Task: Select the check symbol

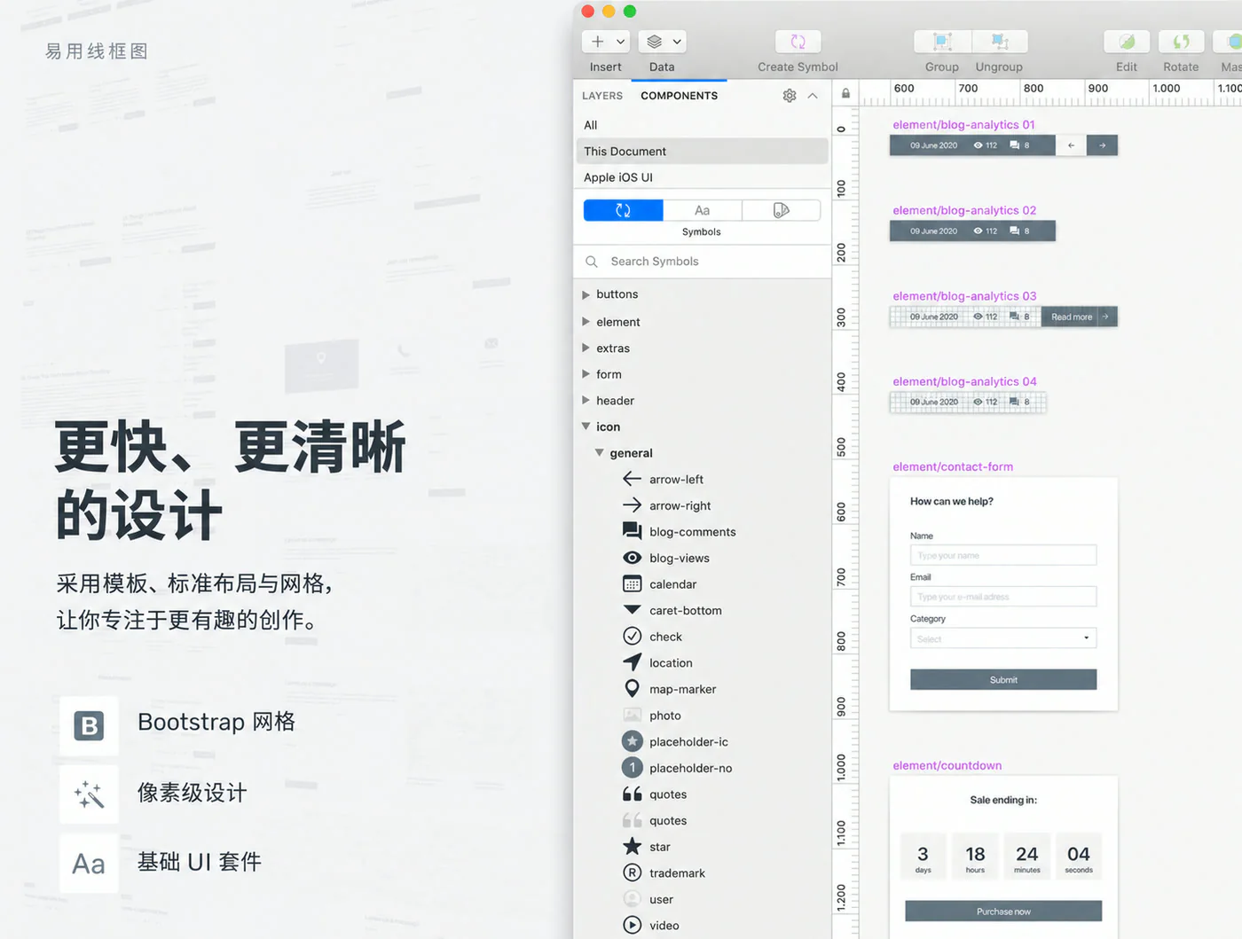Action: click(652, 637)
